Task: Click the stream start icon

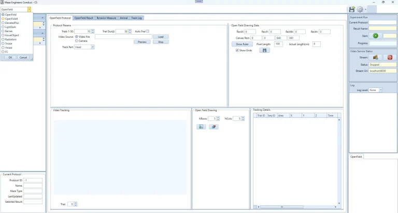Action: (x=375, y=57)
